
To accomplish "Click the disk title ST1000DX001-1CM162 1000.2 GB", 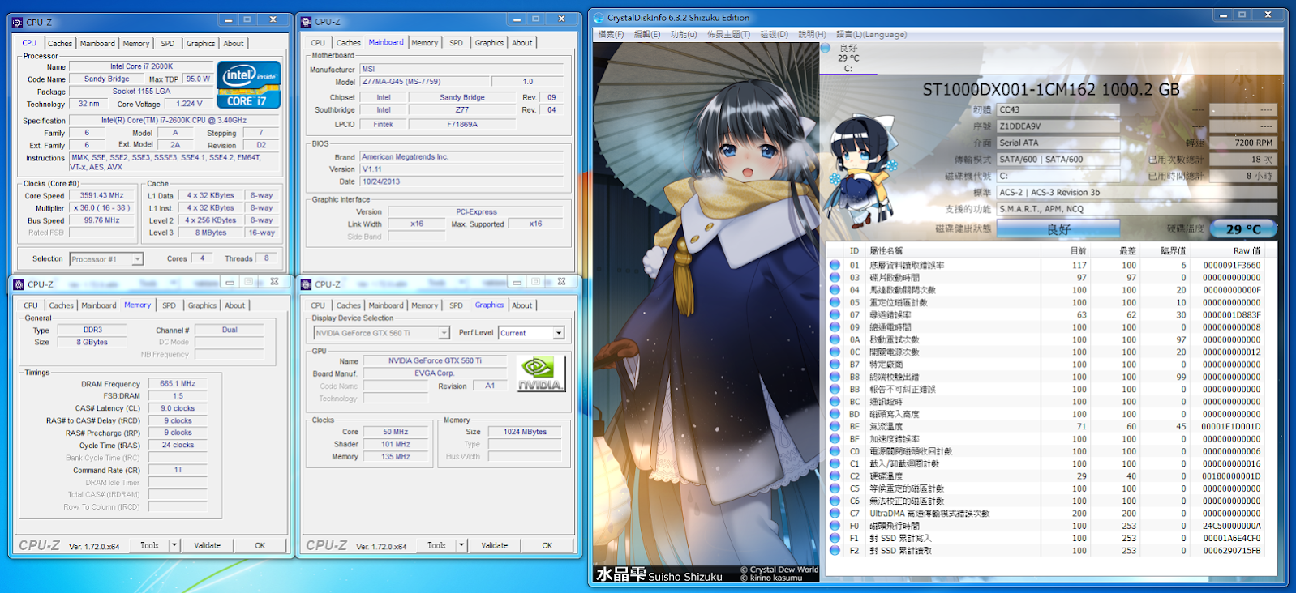I will pos(1051,90).
